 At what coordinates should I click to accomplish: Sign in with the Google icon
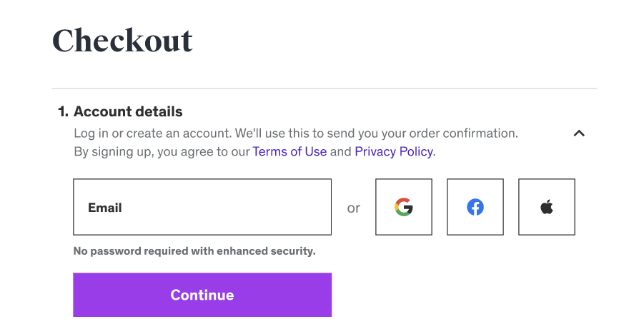tap(404, 207)
